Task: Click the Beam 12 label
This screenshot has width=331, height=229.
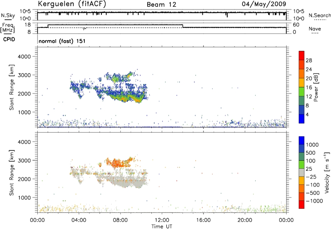Action: coord(161,5)
